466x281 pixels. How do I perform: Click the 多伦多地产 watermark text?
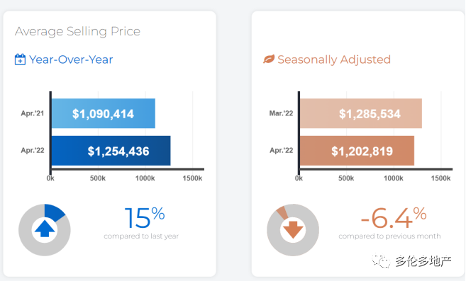coord(423,261)
